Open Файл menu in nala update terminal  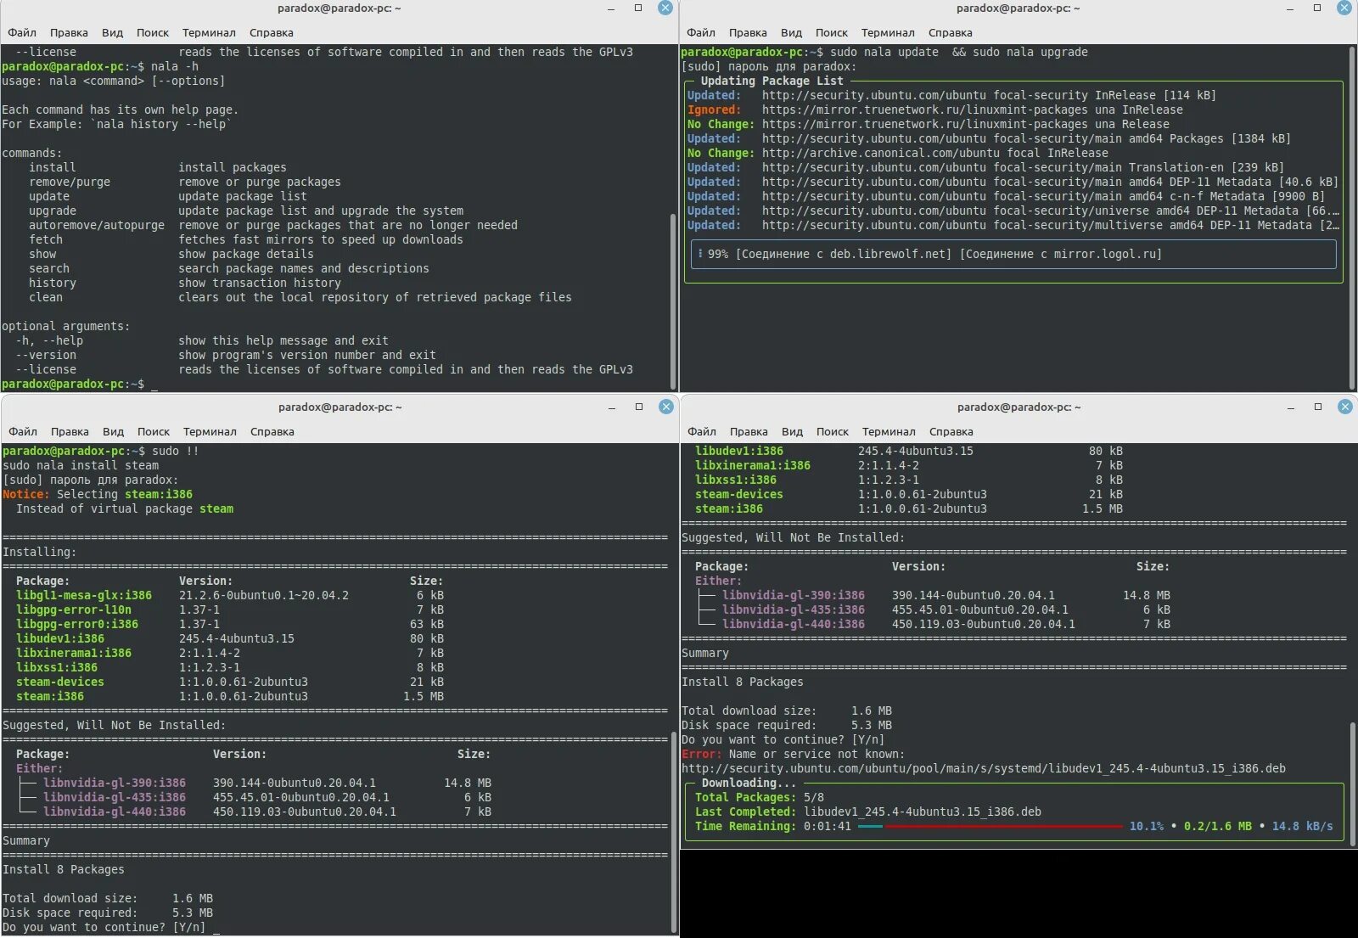[701, 32]
